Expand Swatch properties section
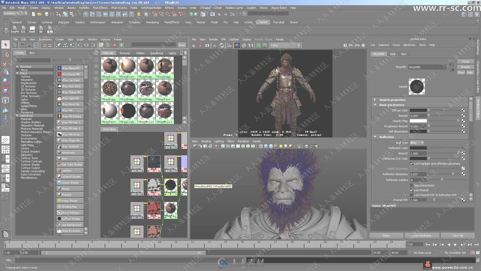The height and width of the screenshot is (271, 481). click(375, 100)
